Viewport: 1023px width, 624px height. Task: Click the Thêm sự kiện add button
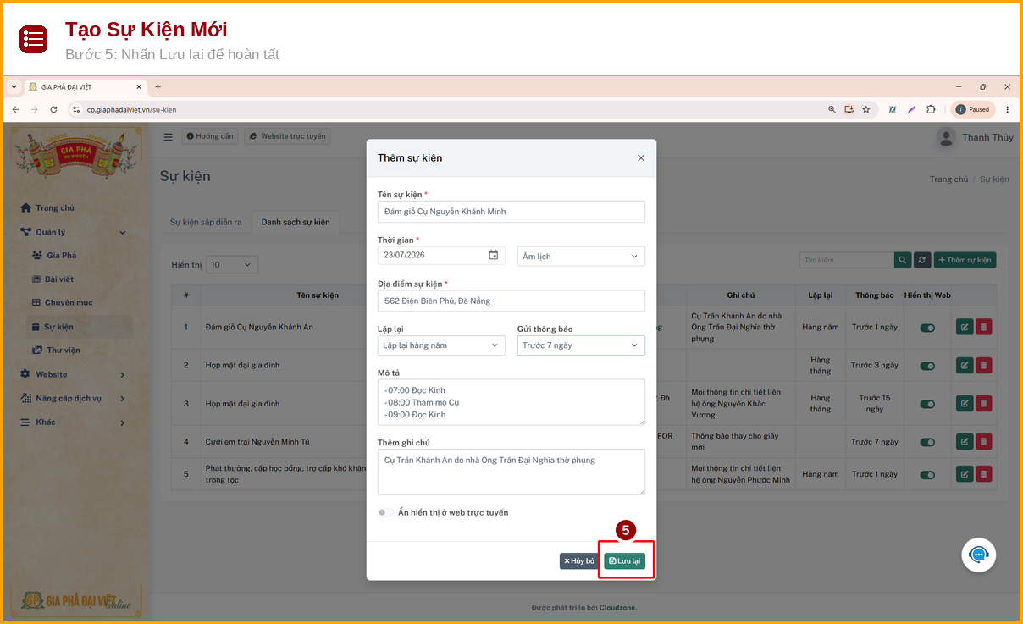pyautogui.click(x=965, y=260)
